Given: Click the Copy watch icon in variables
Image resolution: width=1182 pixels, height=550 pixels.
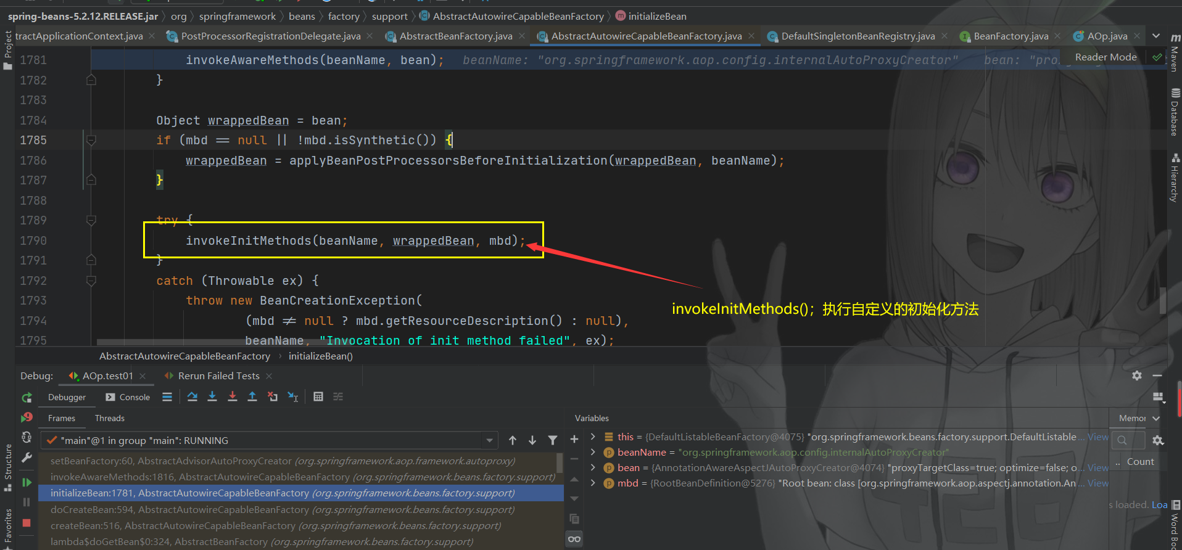Looking at the screenshot, I should (574, 519).
